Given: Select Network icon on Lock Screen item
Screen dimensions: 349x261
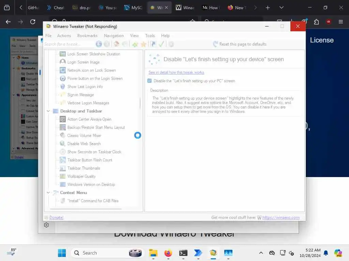Looking at the screenshot, I should (91, 70).
